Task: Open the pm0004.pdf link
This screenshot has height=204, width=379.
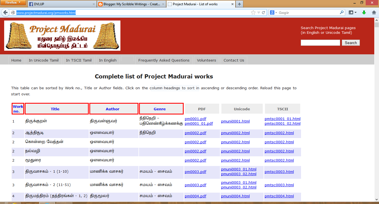Action: [x=195, y=196]
